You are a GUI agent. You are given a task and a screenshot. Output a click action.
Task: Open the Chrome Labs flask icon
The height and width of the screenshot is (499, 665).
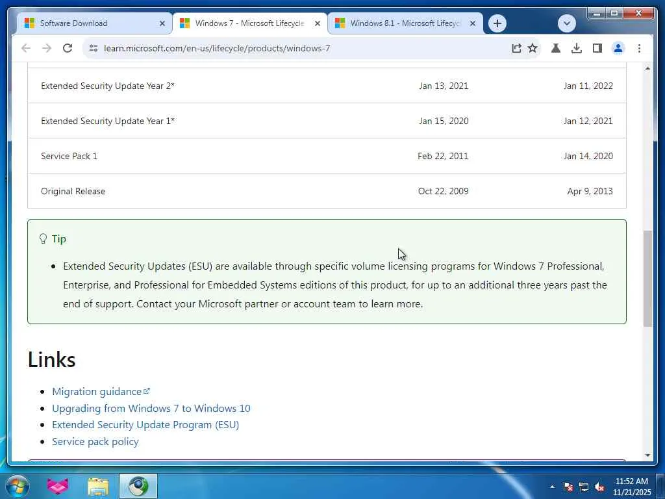pyautogui.click(x=556, y=48)
